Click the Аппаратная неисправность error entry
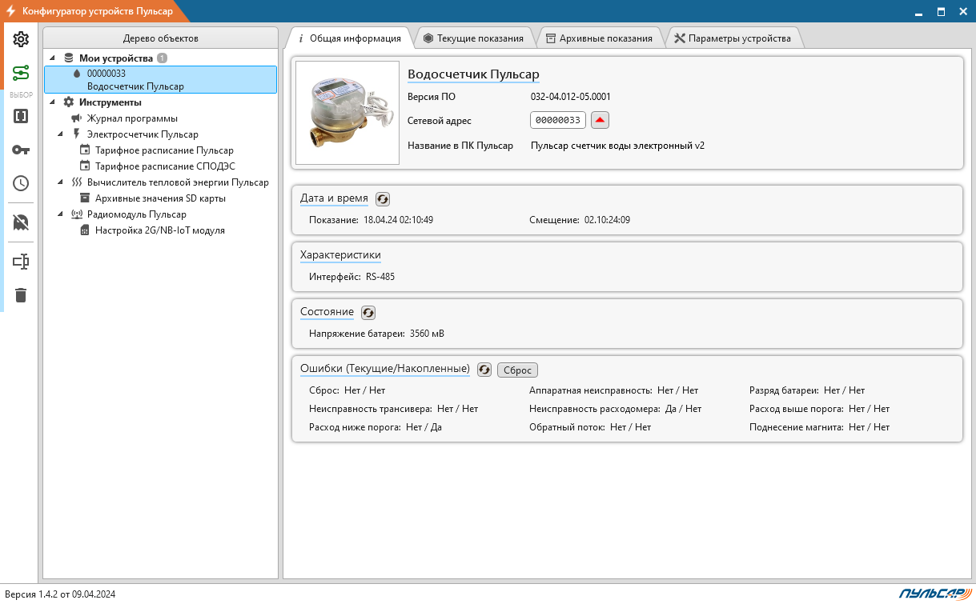 [x=614, y=390]
